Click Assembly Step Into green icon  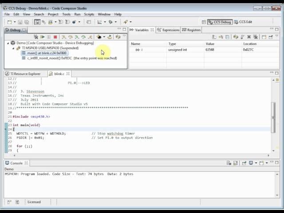click(77, 37)
